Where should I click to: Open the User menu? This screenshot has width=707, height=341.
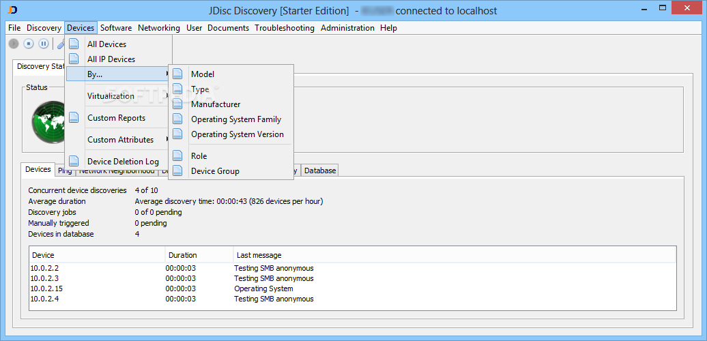194,28
